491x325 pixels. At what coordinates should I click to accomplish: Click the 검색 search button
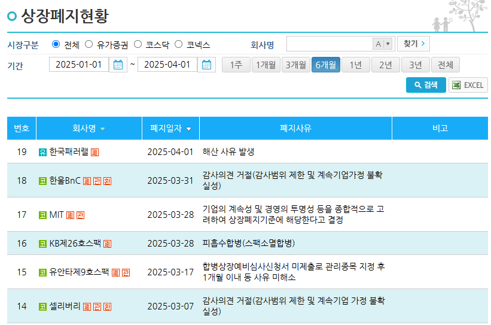(x=426, y=85)
